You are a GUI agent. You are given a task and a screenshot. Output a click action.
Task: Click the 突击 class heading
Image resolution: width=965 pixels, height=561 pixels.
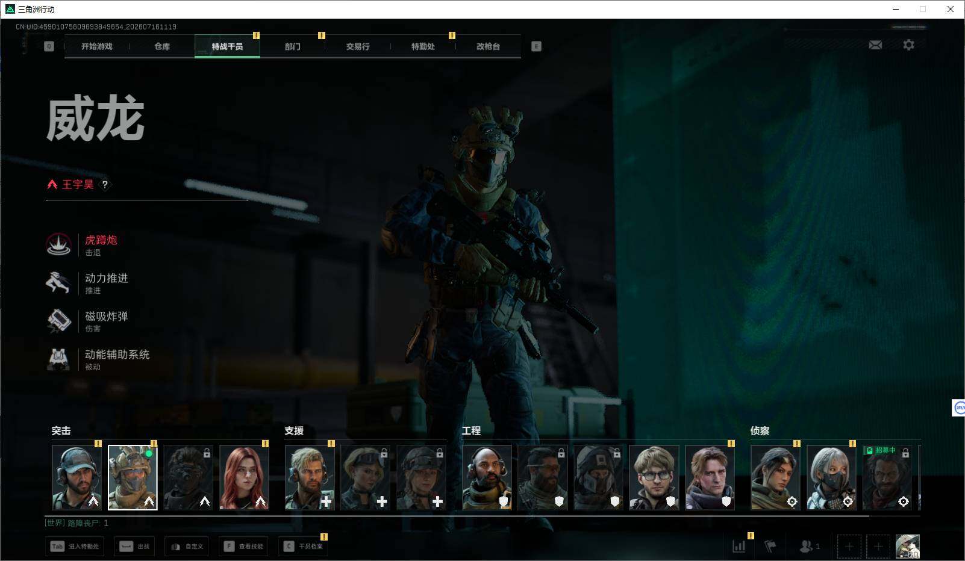point(61,431)
